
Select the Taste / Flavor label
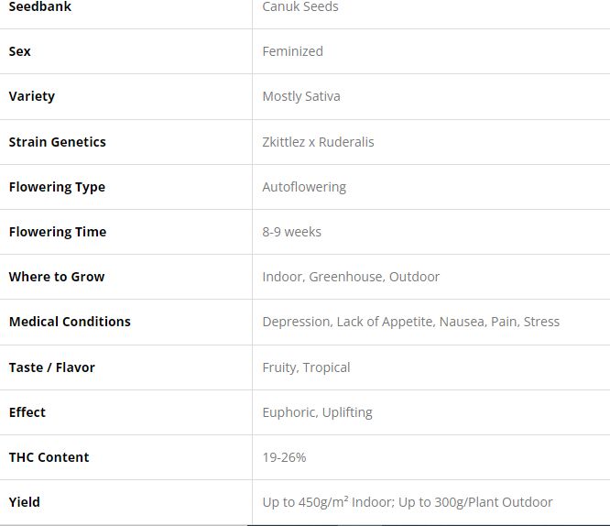pyautogui.click(x=52, y=367)
